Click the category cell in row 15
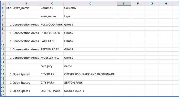 [52, 66]
